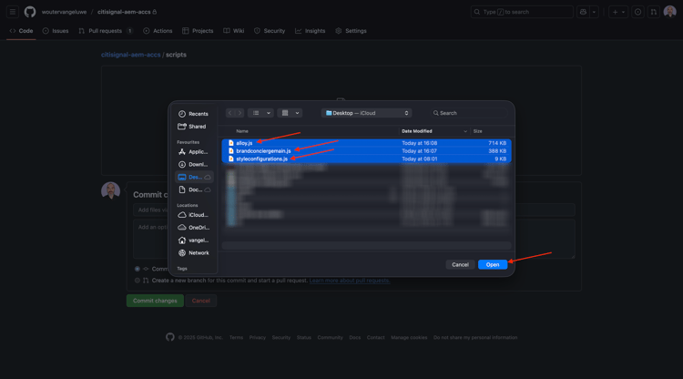Open the Terms footer link

tap(236, 338)
